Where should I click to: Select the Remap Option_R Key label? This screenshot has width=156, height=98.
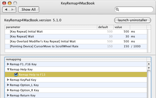(25, 90)
